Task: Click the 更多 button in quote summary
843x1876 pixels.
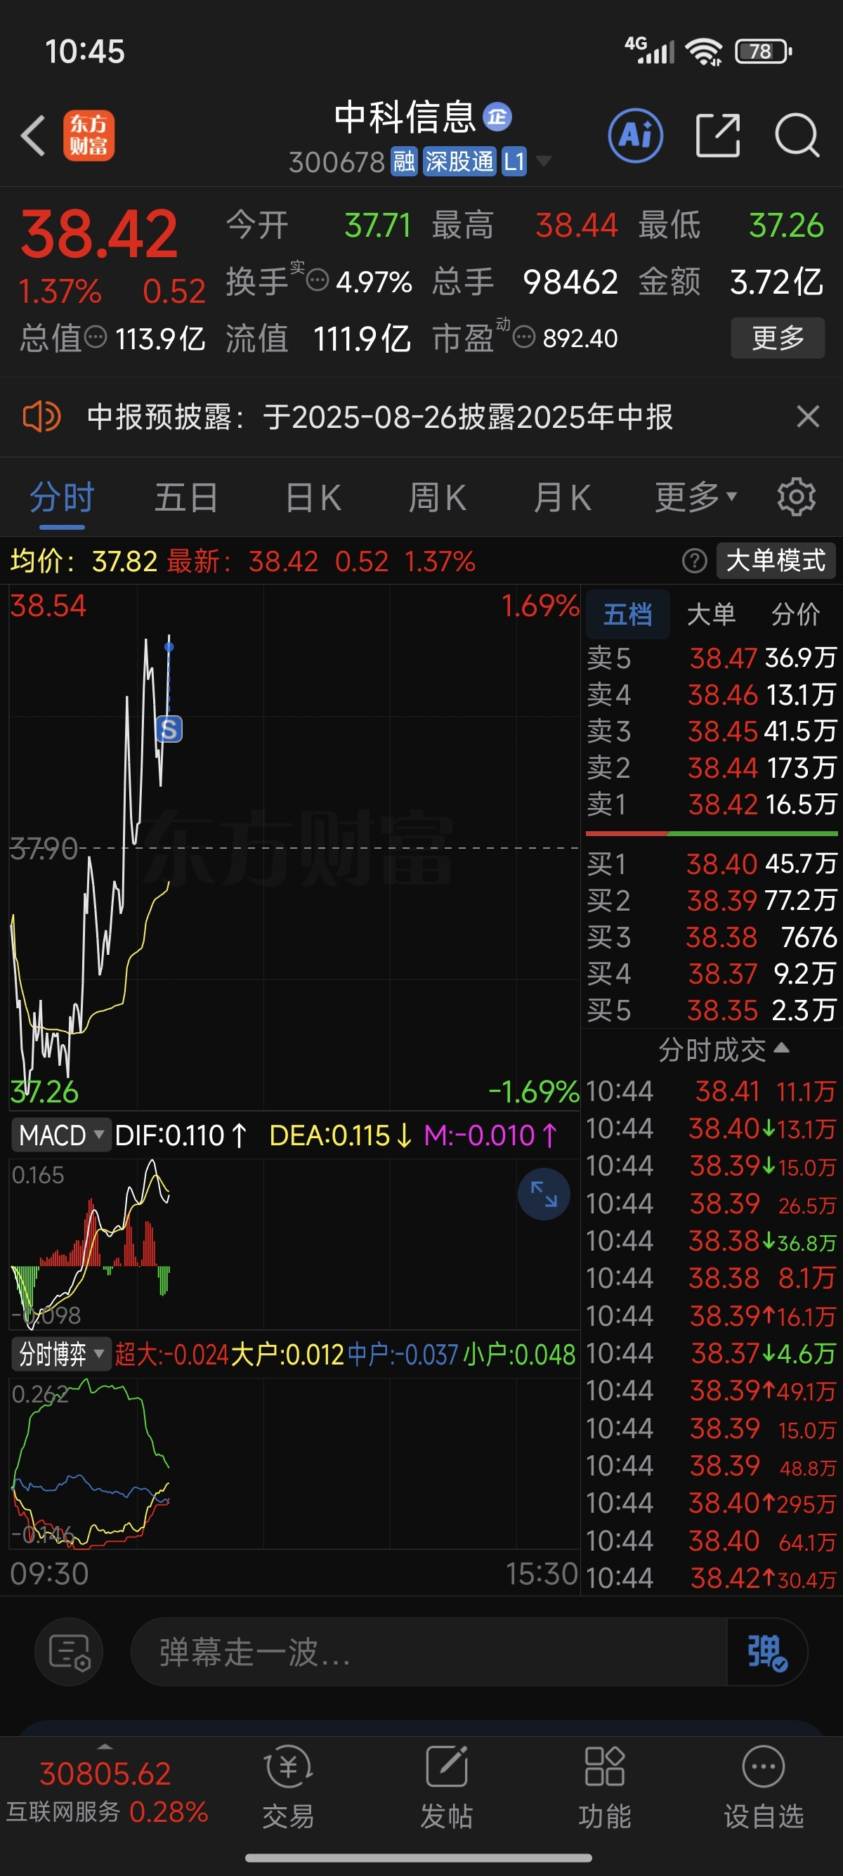Action: (x=778, y=337)
